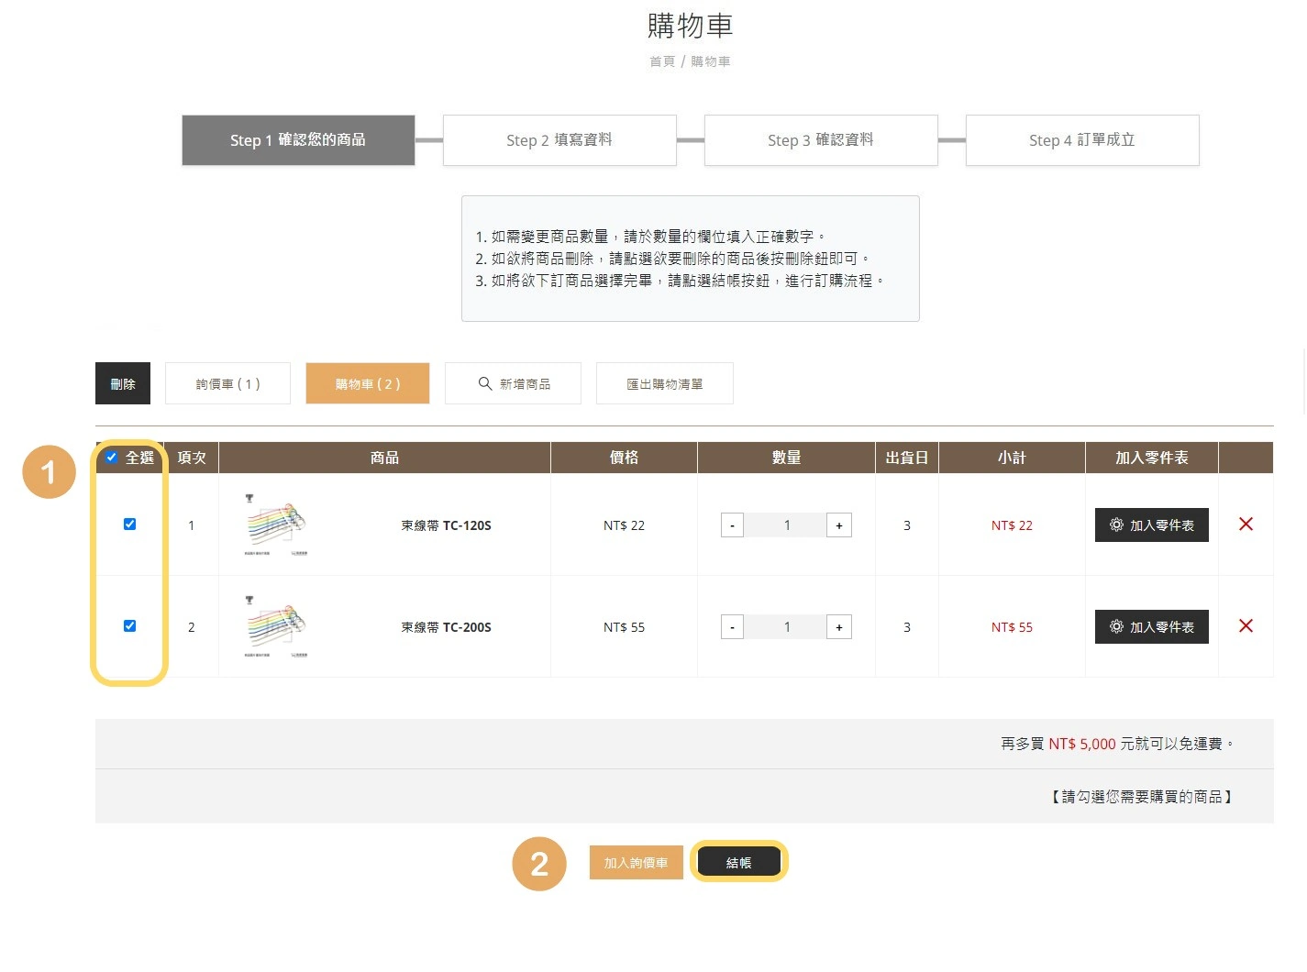1307x972 pixels.
Task: Increase TC-120S quantity with the plus icon
Action: click(838, 525)
